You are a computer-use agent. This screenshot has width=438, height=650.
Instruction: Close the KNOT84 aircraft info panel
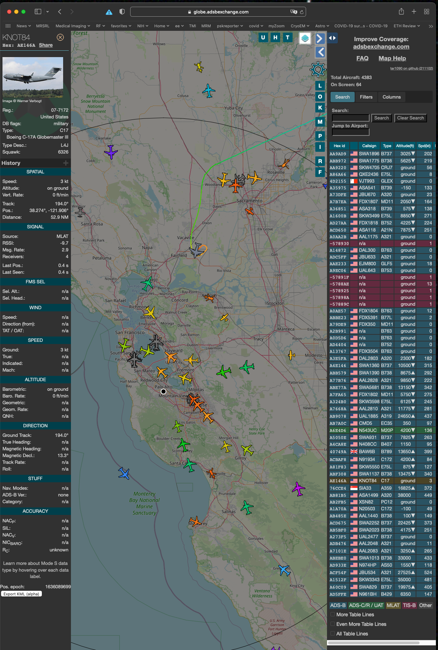click(60, 37)
